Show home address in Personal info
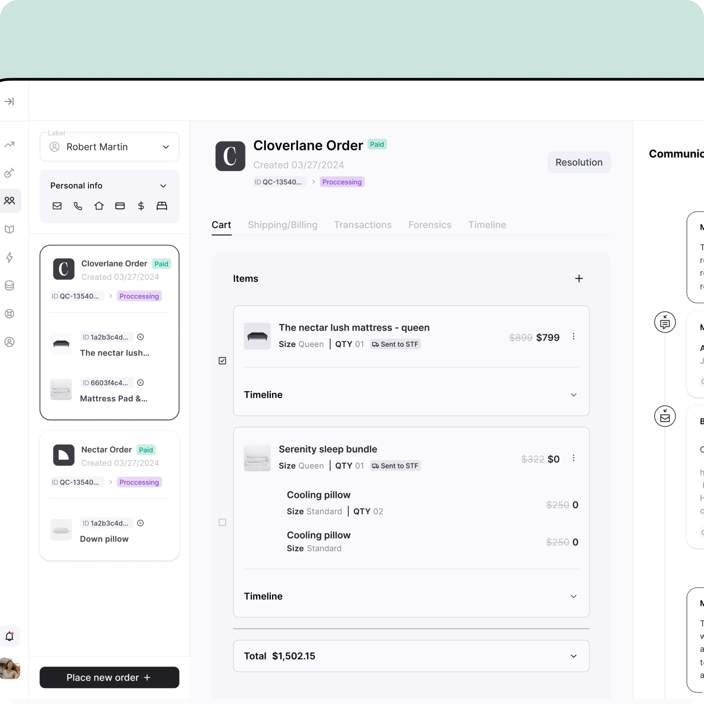Image resolution: width=704 pixels, height=704 pixels. coord(99,206)
